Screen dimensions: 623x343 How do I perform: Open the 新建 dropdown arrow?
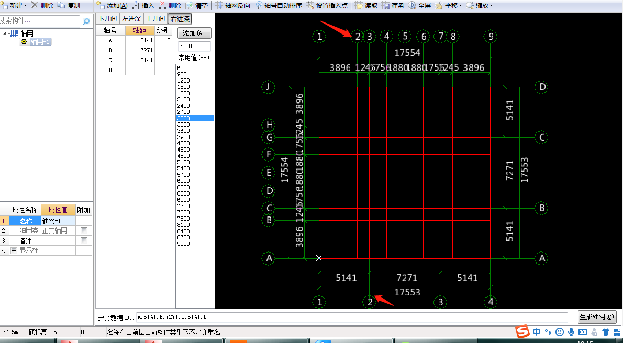[x=26, y=6]
